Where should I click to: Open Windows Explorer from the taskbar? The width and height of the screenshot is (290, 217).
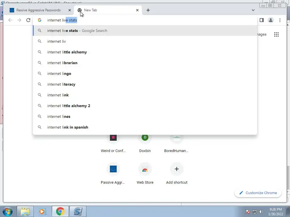tap(25, 211)
